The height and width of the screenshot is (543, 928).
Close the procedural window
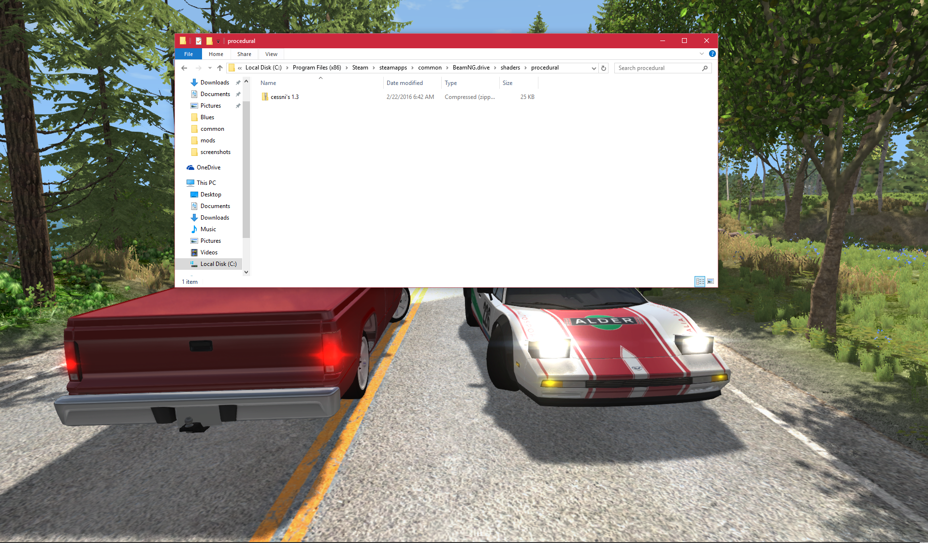pos(707,41)
